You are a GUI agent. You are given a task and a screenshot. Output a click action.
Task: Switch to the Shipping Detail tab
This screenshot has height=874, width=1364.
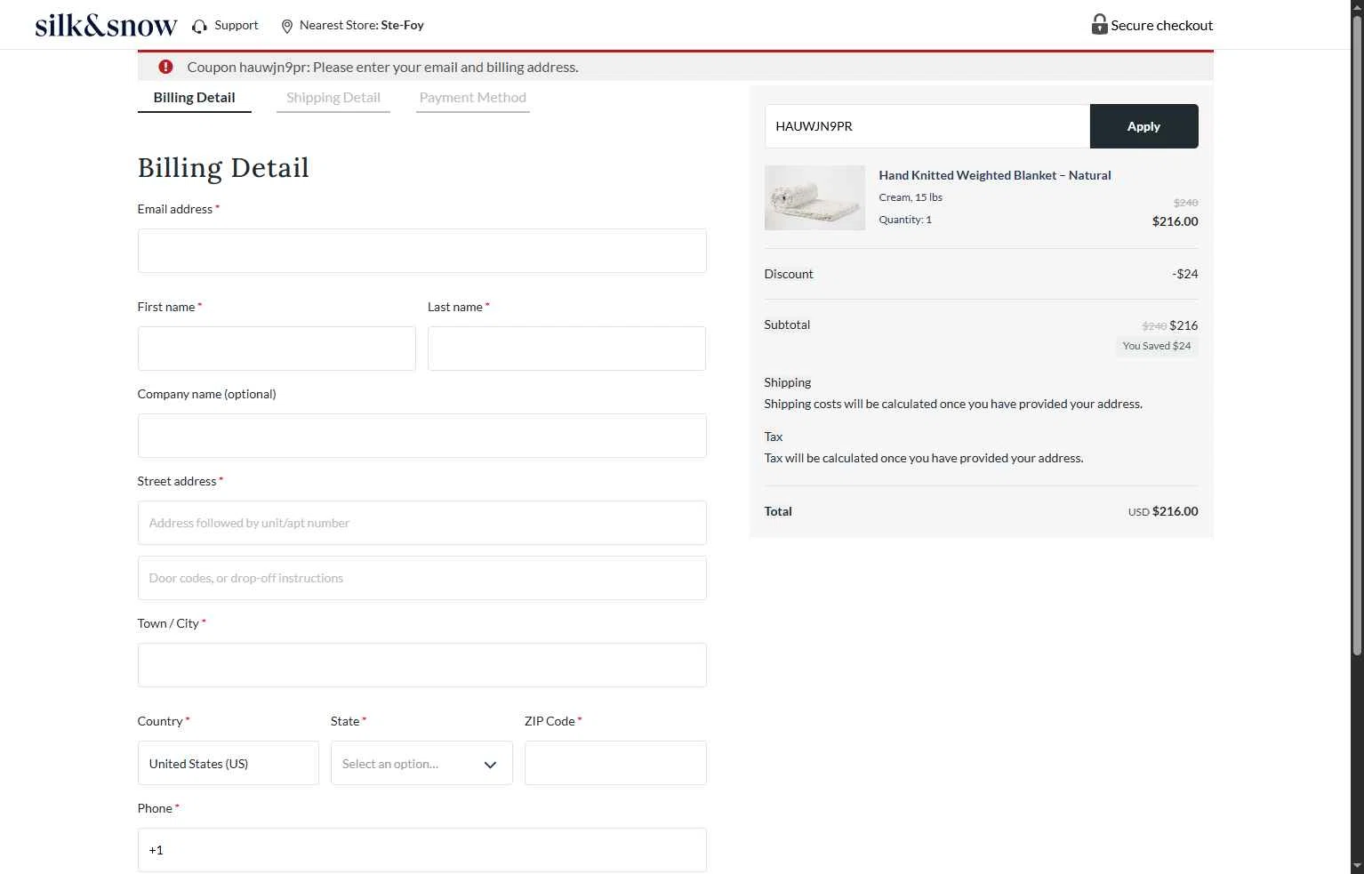click(333, 98)
